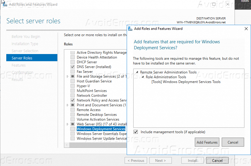Check the Hyper-V role checkbox
The image size is (251, 166).
tap(73, 86)
